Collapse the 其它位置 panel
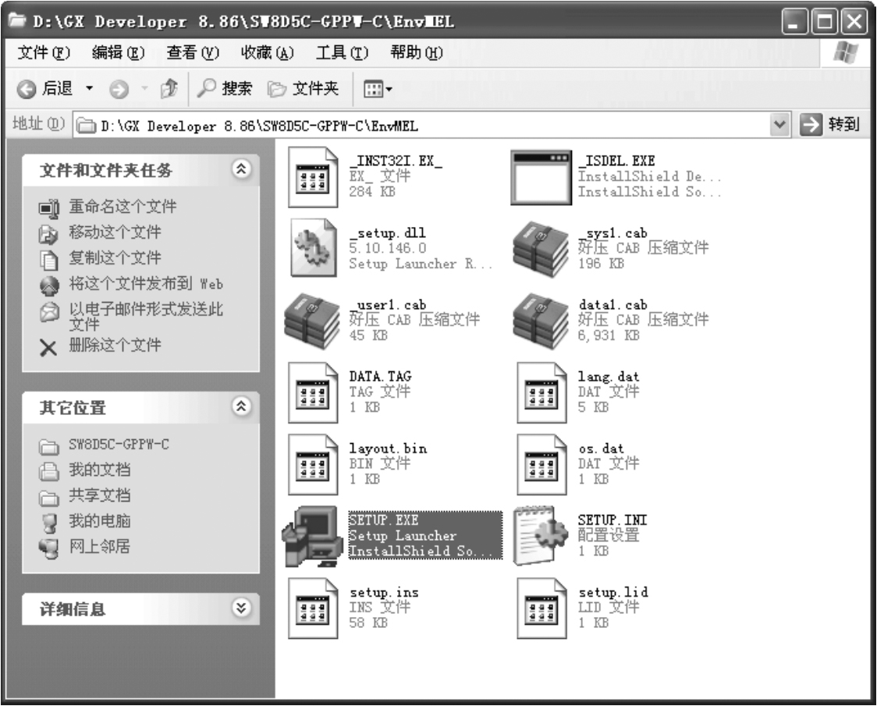877x706 pixels. pyautogui.click(x=241, y=406)
